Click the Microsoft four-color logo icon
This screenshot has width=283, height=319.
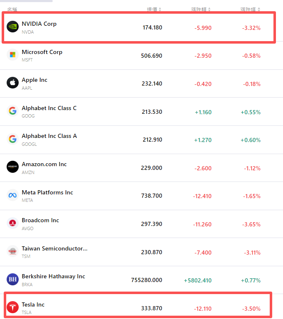pyautogui.click(x=13, y=55)
